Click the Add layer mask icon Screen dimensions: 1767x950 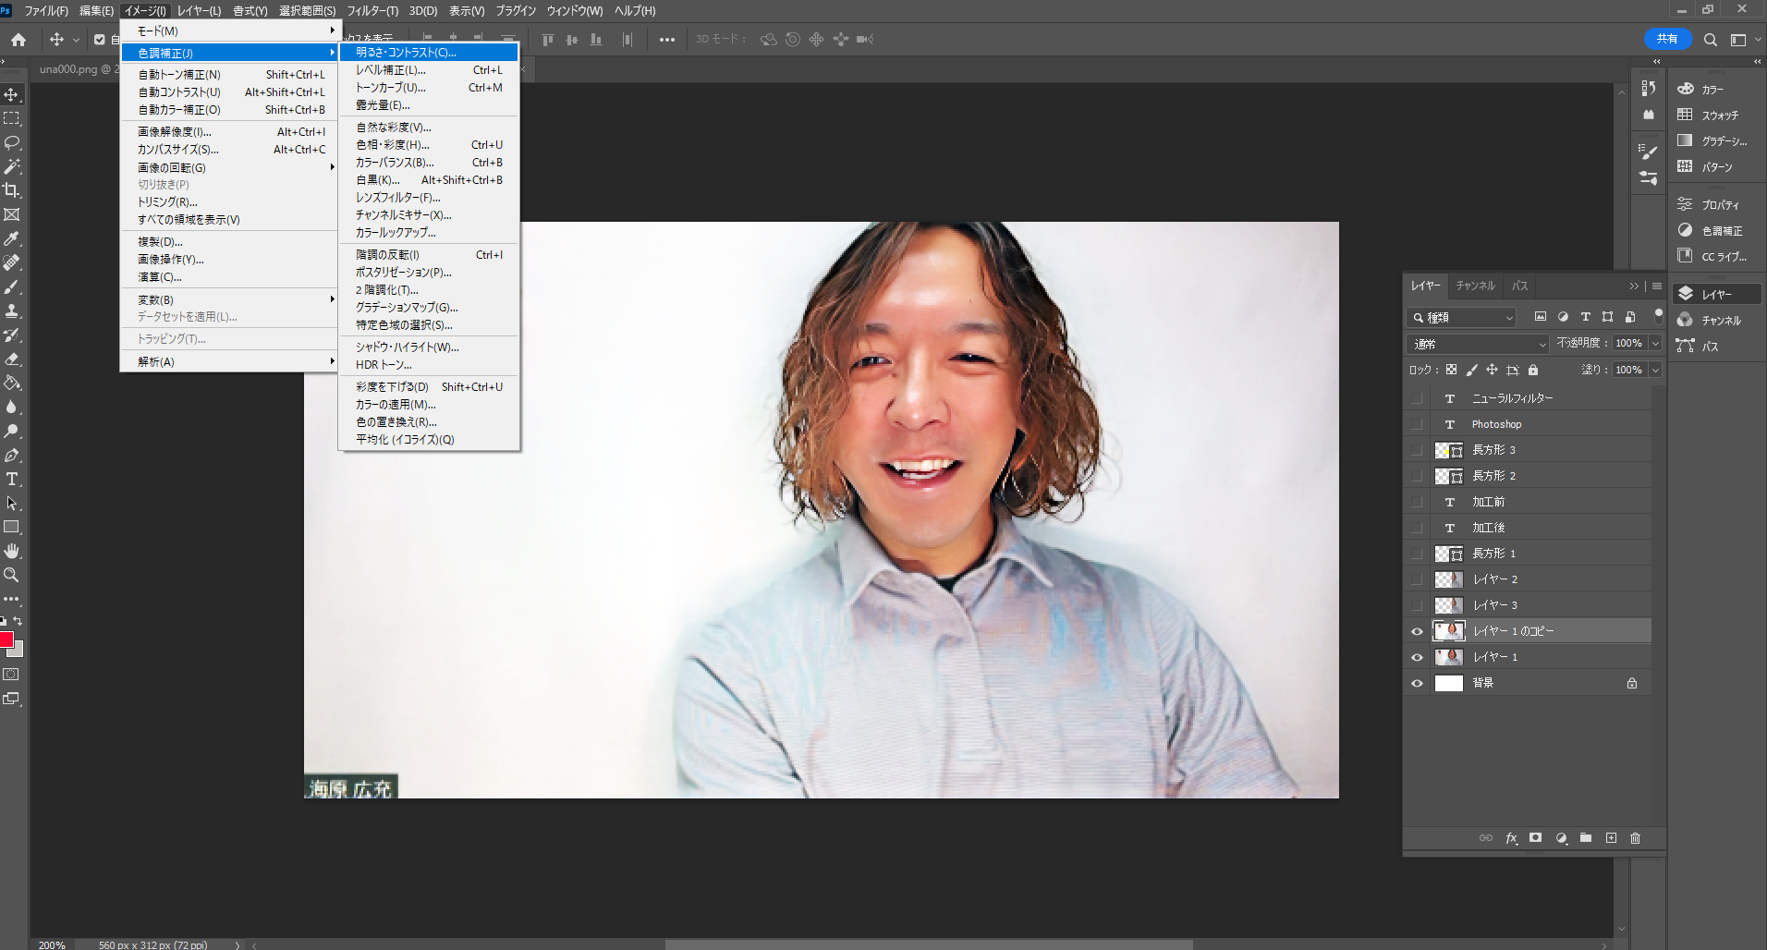pyautogui.click(x=1535, y=838)
